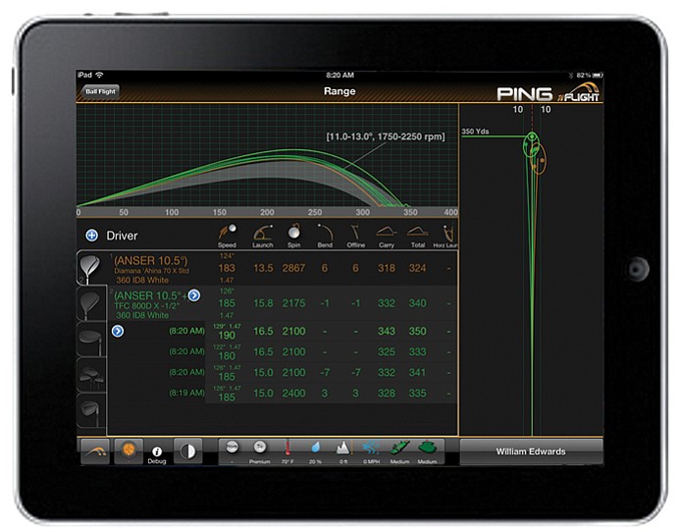Open the wedge club tab
Image resolution: width=677 pixels, height=532 pixels.
coord(91,410)
